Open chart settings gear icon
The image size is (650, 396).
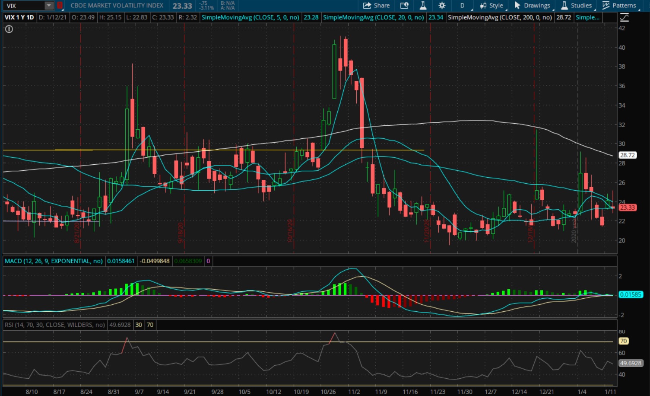(x=442, y=6)
